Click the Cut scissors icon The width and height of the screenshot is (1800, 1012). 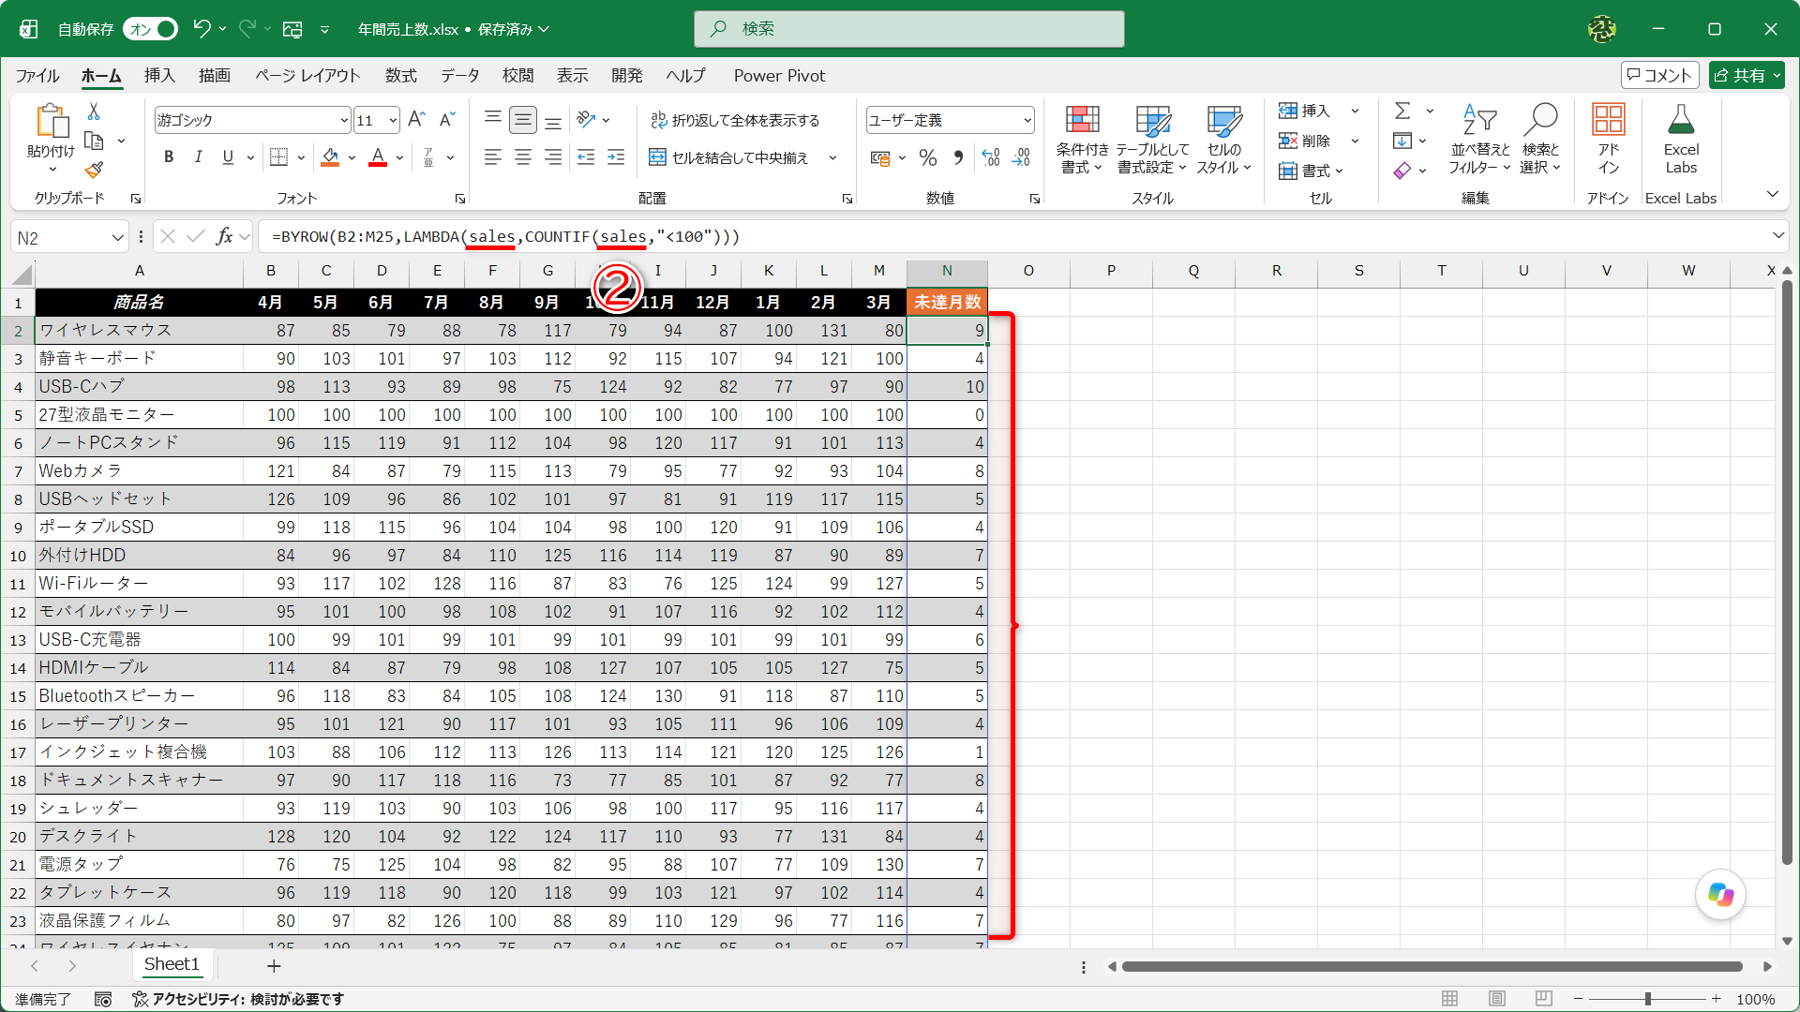pyautogui.click(x=94, y=112)
